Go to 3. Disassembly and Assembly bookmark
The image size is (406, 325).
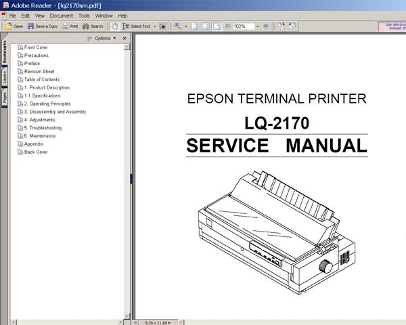(x=55, y=112)
